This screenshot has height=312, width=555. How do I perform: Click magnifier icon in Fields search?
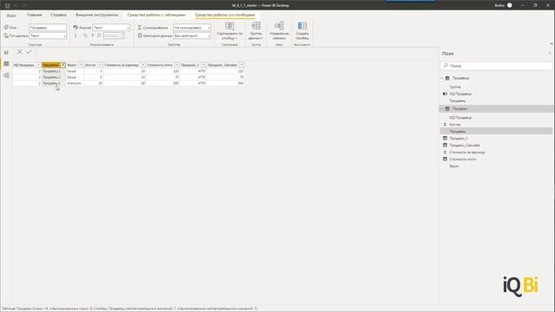click(446, 66)
